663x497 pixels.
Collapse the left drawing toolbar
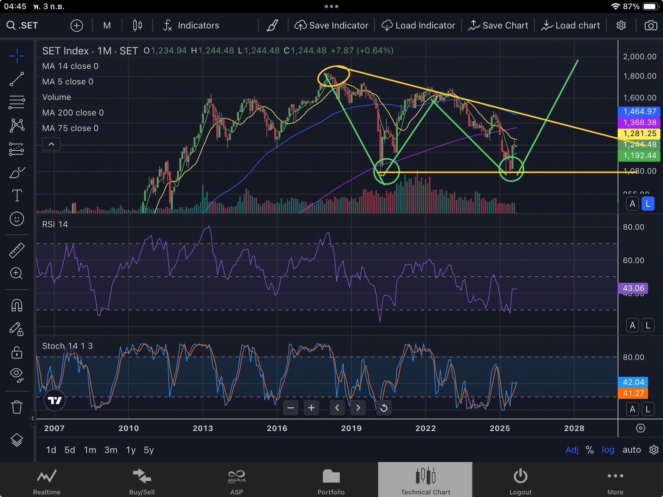(32, 419)
